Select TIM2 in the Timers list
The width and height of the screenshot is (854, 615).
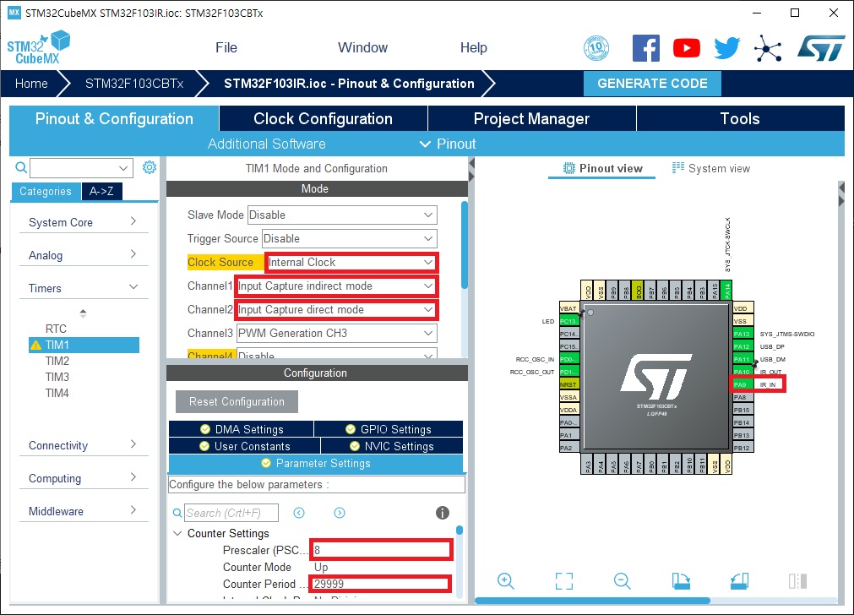(x=57, y=361)
